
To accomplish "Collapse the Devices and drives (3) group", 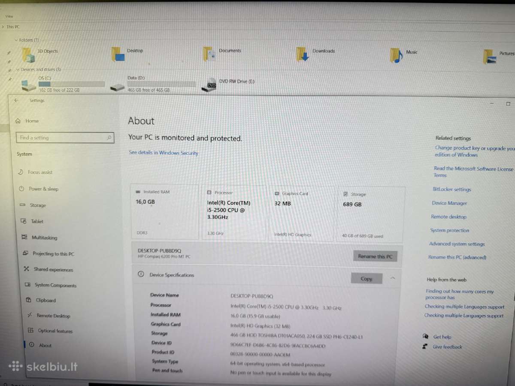I will pyautogui.click(x=18, y=69).
